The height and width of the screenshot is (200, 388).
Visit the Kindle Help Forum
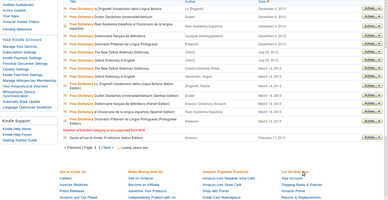[17, 135]
